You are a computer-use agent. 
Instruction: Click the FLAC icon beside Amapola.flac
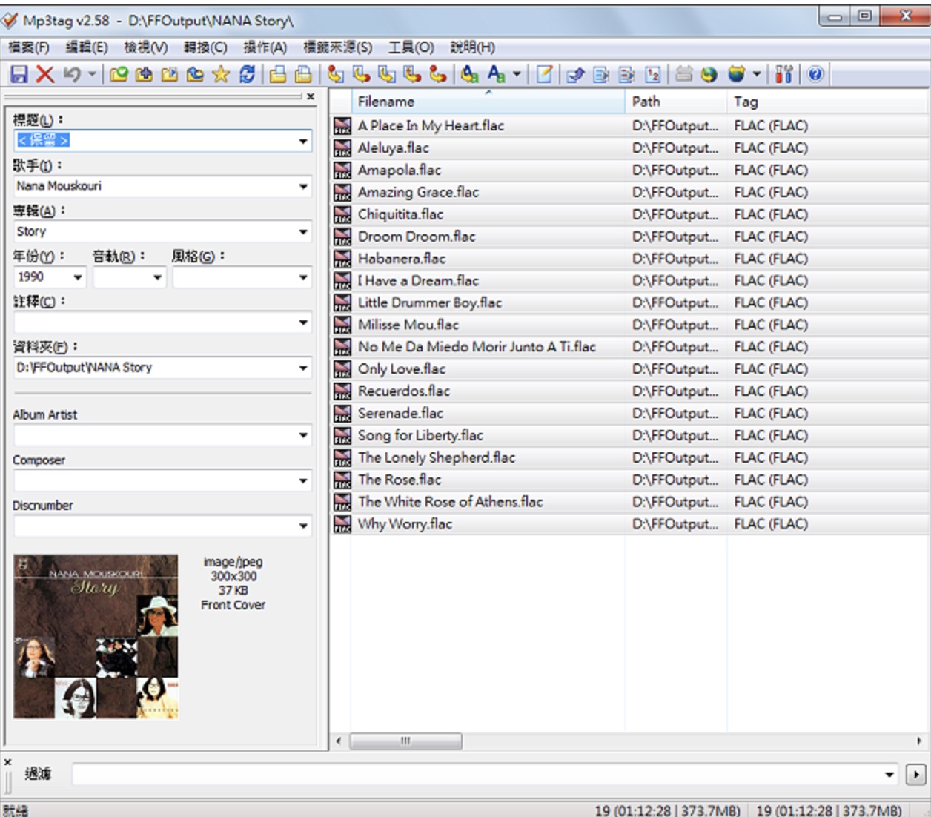tap(342, 171)
